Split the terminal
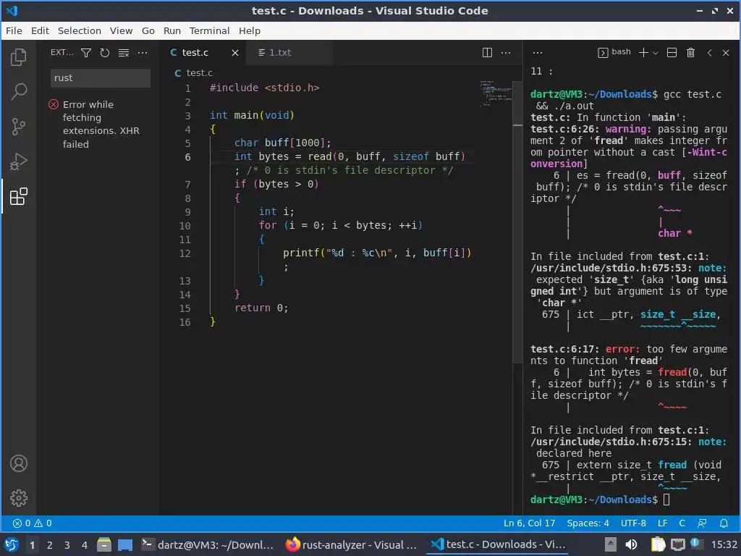Screen dimensions: 741x556 672,52
